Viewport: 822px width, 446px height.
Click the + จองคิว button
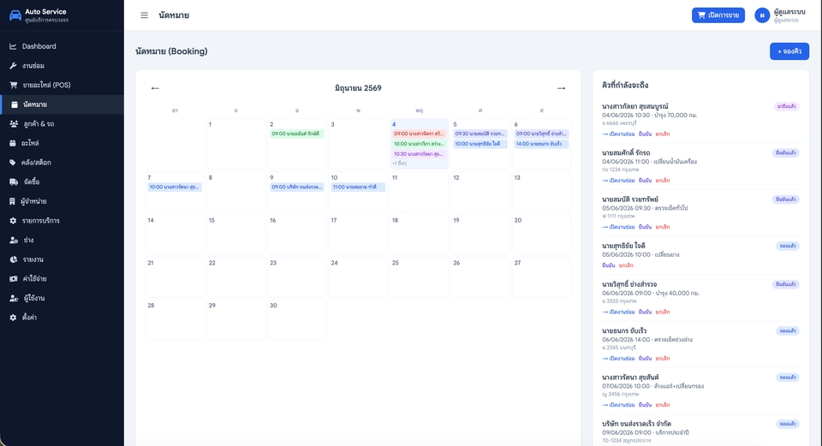789,51
